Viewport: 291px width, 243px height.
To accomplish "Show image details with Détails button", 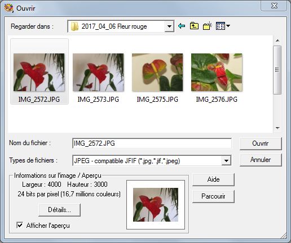I will [x=59, y=210].
